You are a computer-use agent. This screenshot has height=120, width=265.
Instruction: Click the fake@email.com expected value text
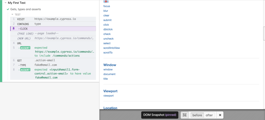click(x=46, y=78)
